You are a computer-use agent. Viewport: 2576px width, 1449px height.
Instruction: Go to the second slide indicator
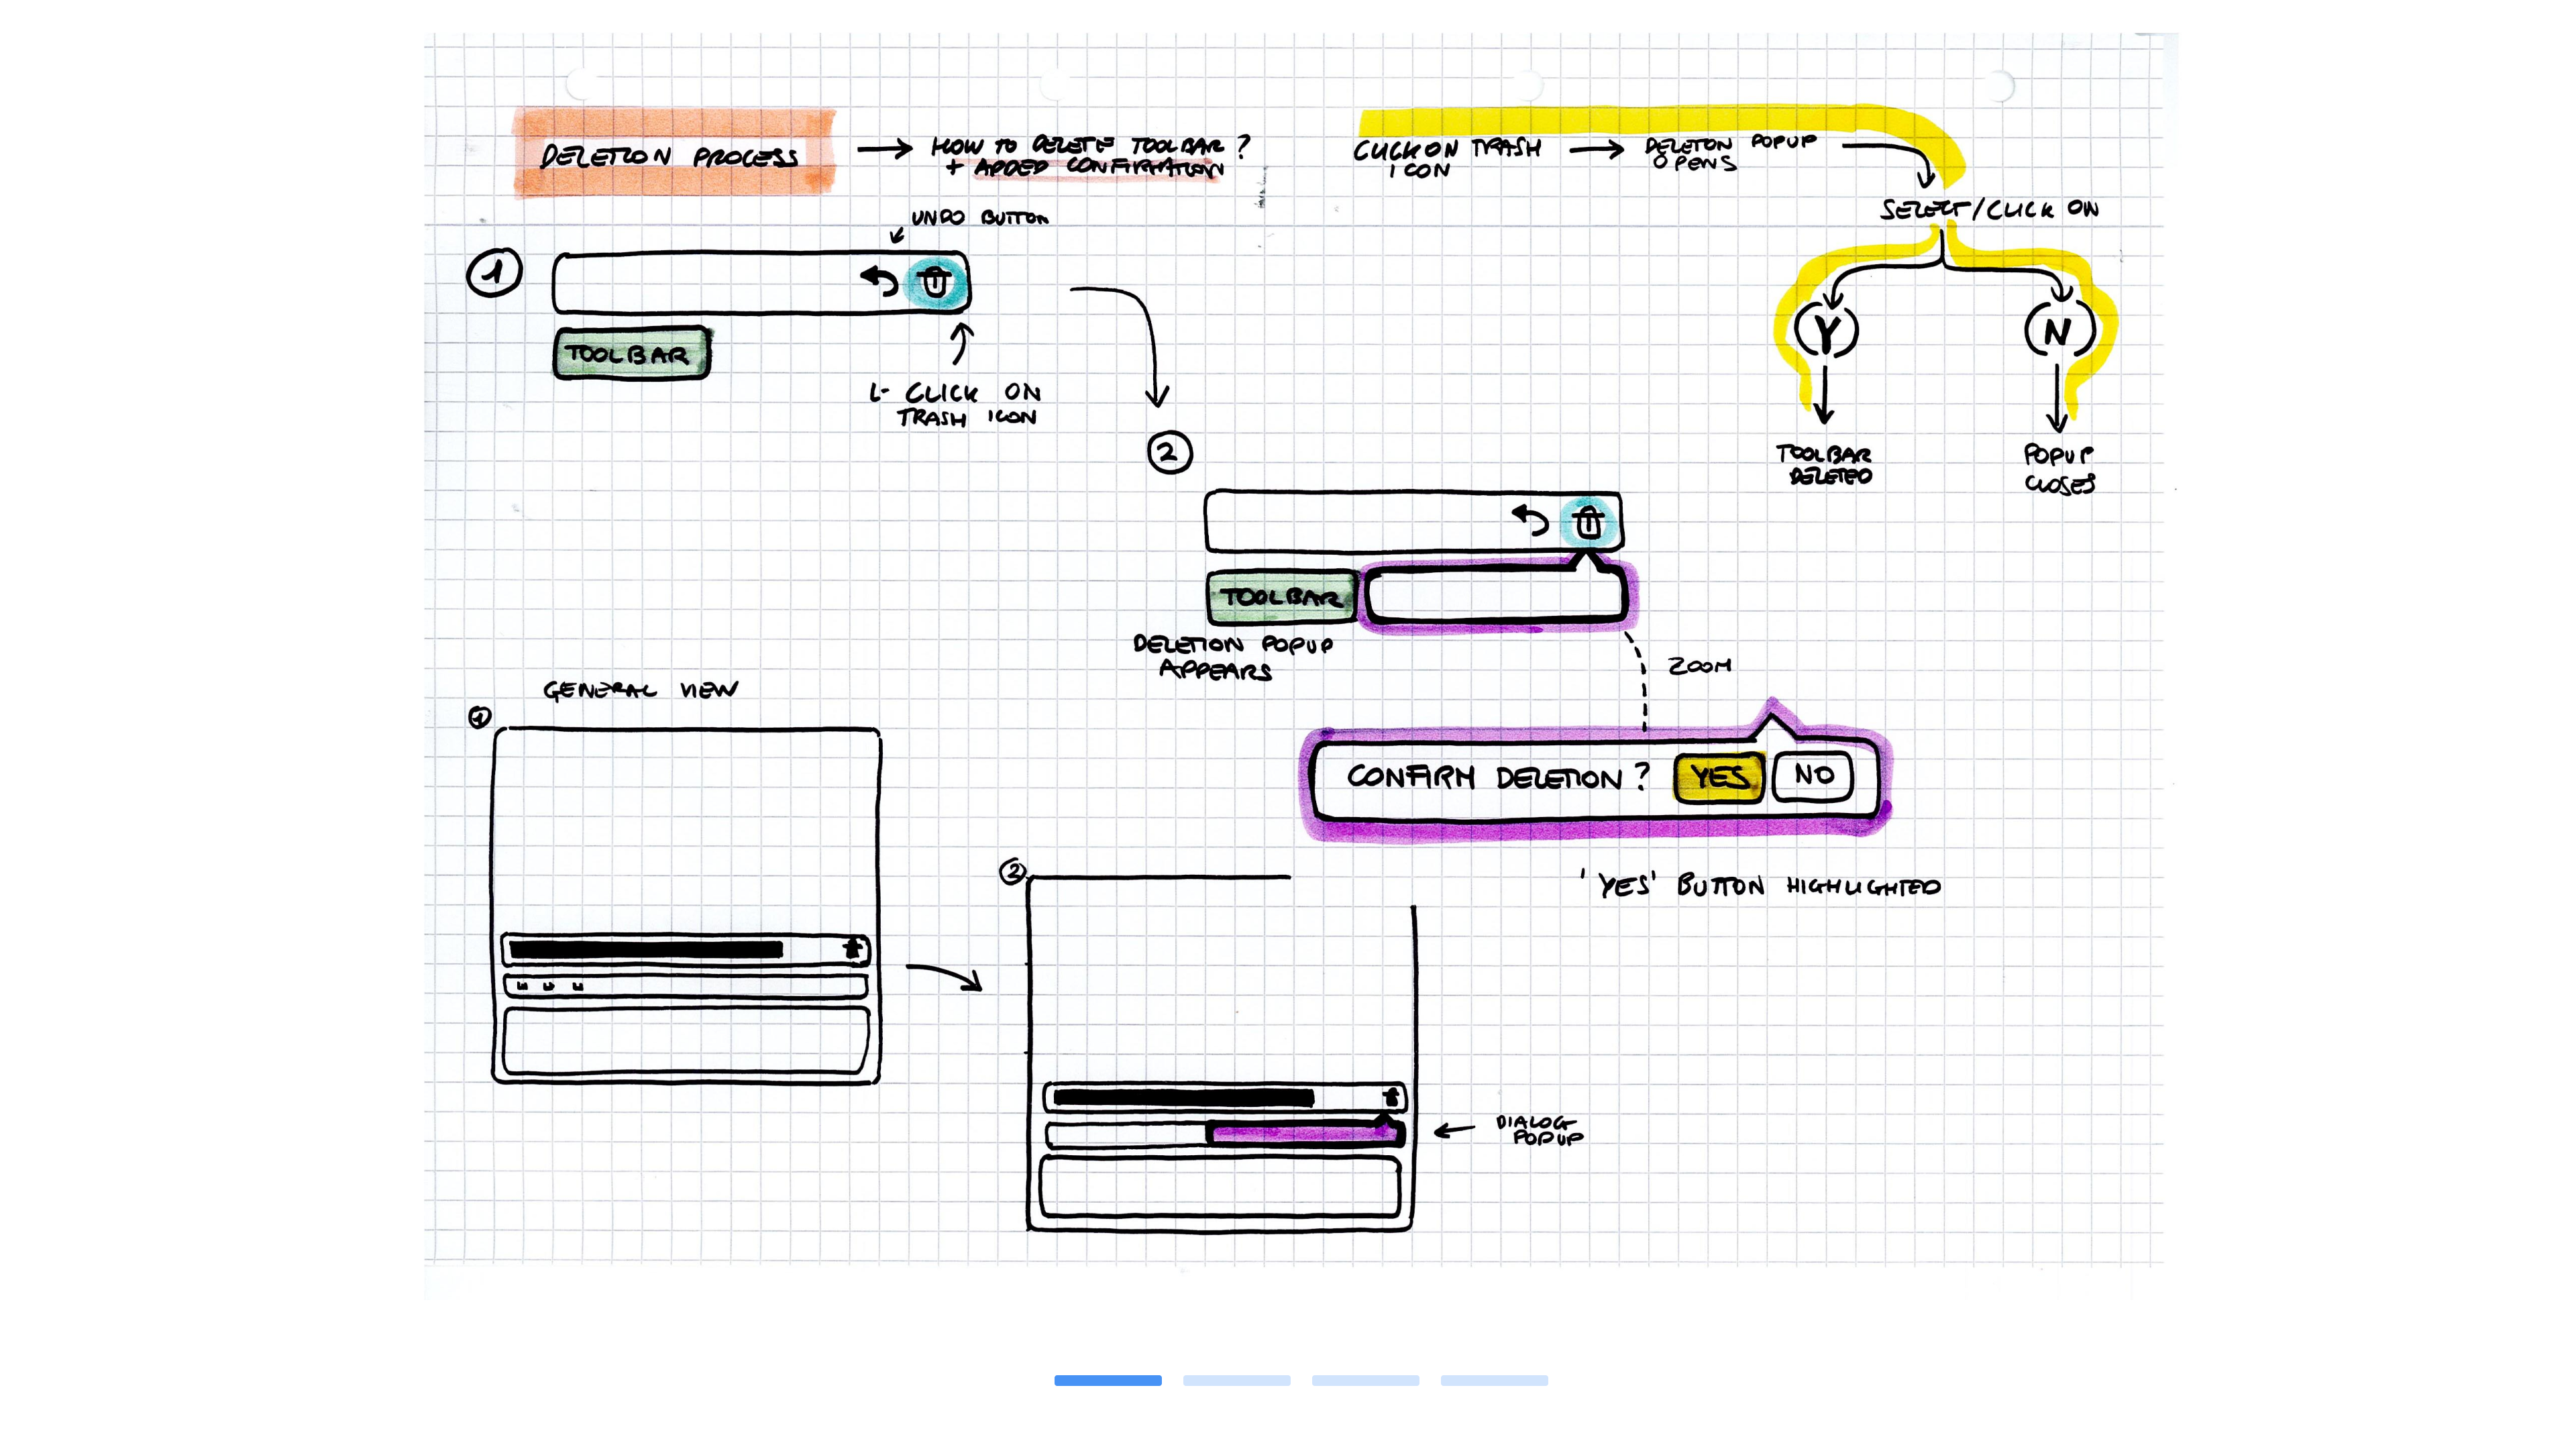click(1236, 1380)
